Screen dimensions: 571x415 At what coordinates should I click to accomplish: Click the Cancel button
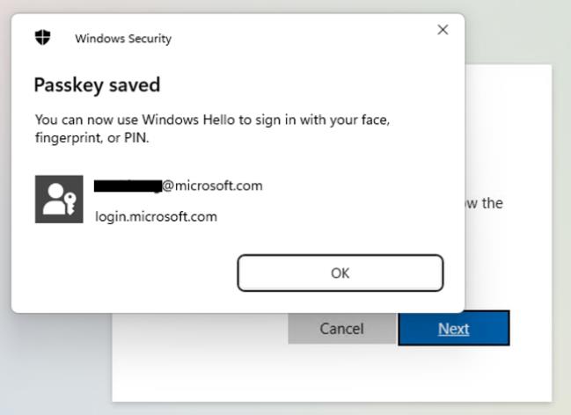click(x=341, y=329)
